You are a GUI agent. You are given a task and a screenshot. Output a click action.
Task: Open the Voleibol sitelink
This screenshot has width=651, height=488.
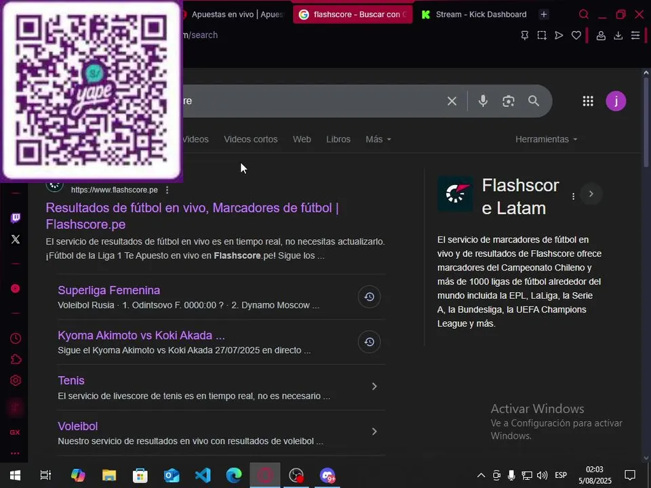pyautogui.click(x=77, y=426)
